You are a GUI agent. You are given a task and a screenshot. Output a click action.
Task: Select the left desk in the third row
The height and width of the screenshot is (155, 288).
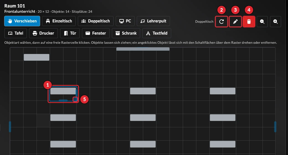[63, 144]
